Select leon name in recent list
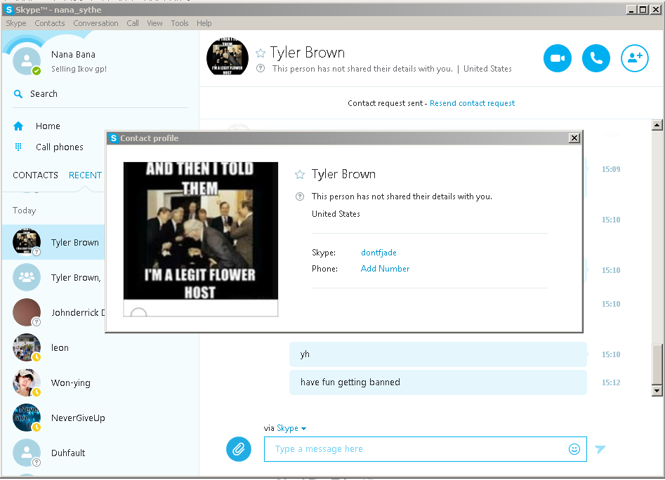 point(60,347)
